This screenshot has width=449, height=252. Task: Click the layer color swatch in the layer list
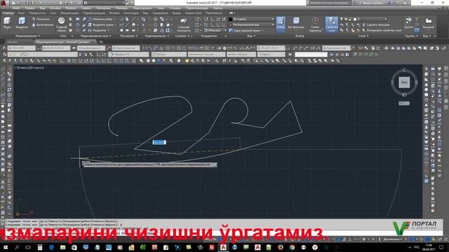[x=355, y=19]
